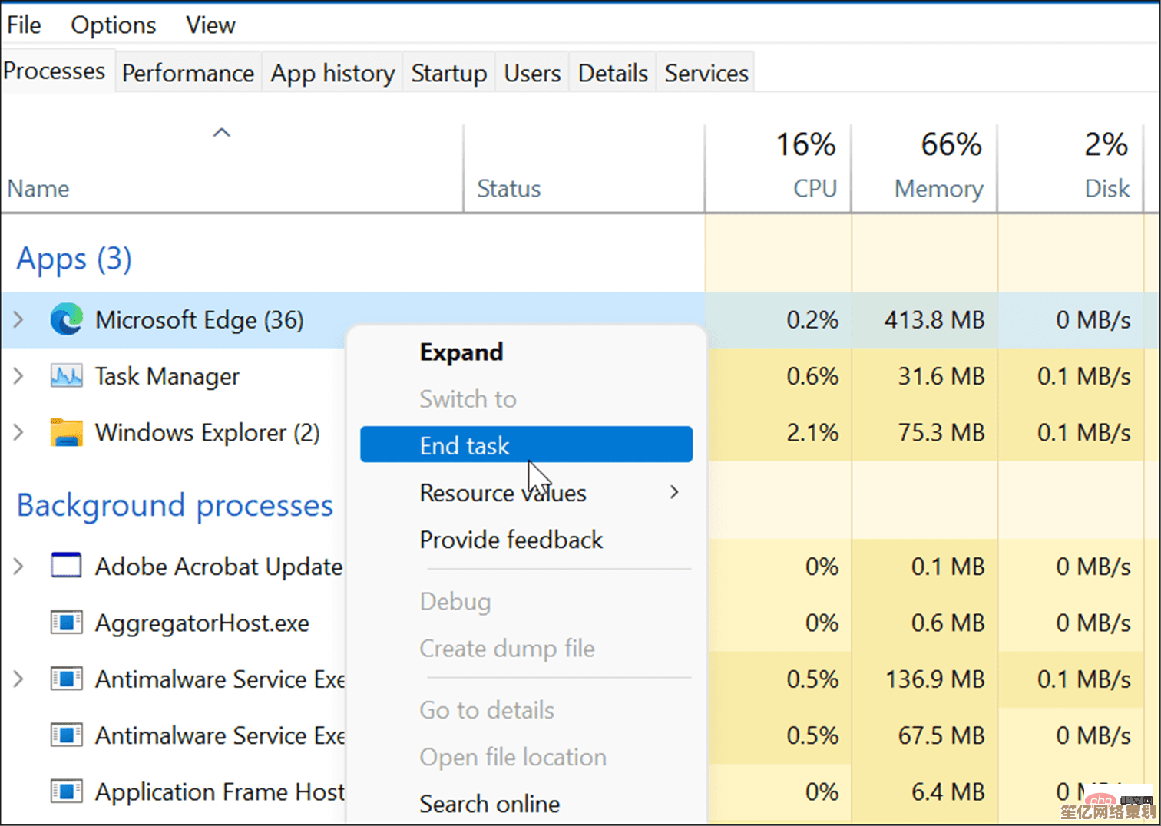Image resolution: width=1161 pixels, height=826 pixels.
Task: Open the Options menu
Action: (x=114, y=25)
